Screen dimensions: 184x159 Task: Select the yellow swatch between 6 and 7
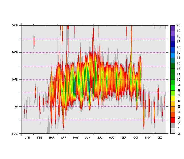point(173,98)
